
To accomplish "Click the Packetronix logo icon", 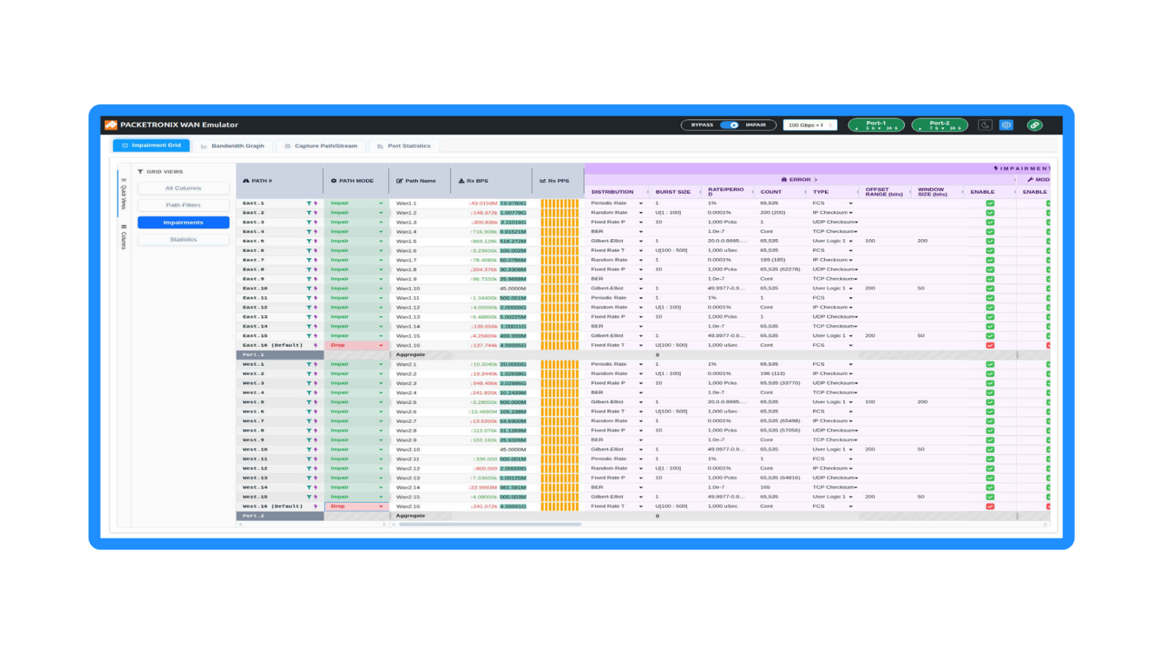I will tap(111, 125).
